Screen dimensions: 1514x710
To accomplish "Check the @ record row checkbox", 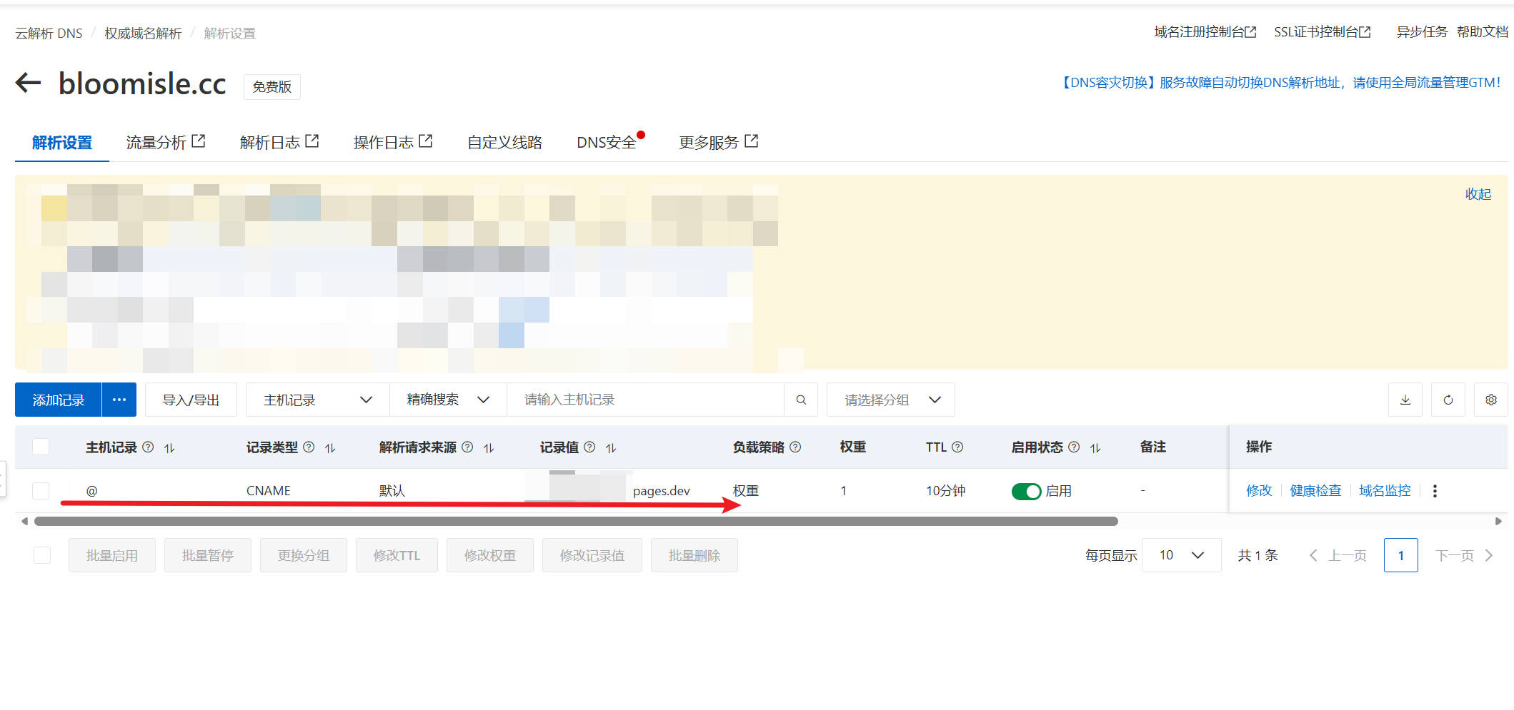I will tap(41, 491).
